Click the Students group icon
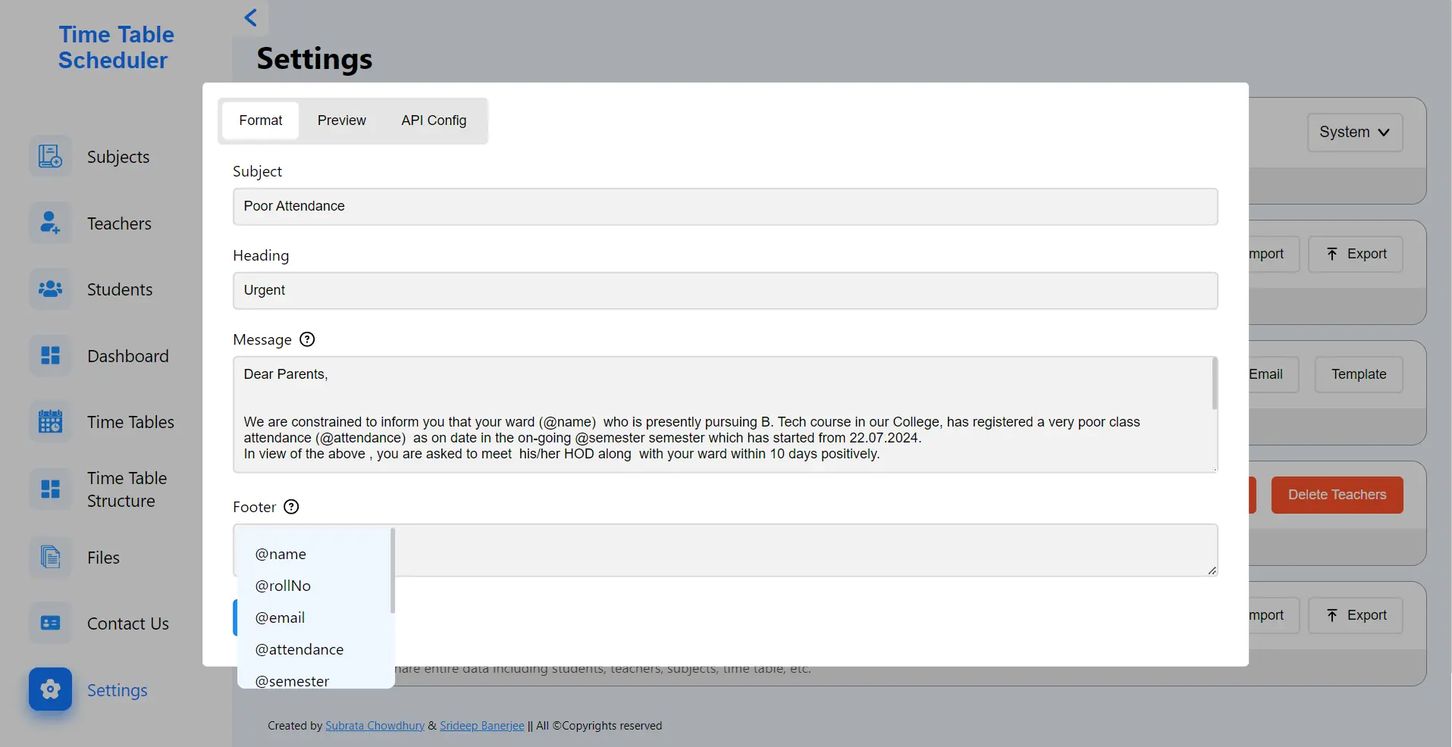This screenshot has height=747, width=1452. click(x=50, y=289)
